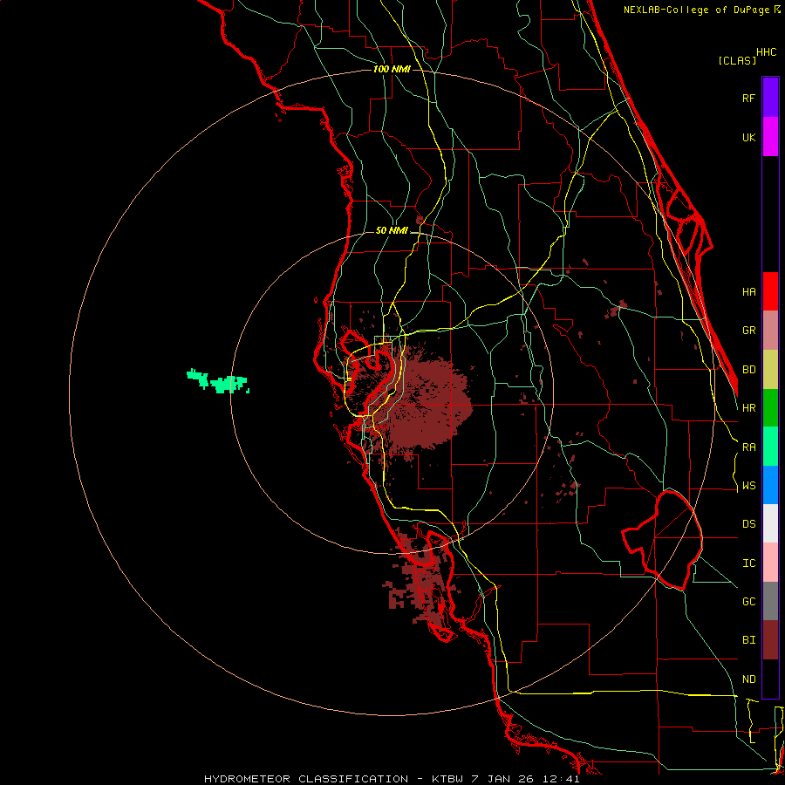Image resolution: width=785 pixels, height=785 pixels.
Task: Click the HA red legend swatch
Action: (770, 291)
